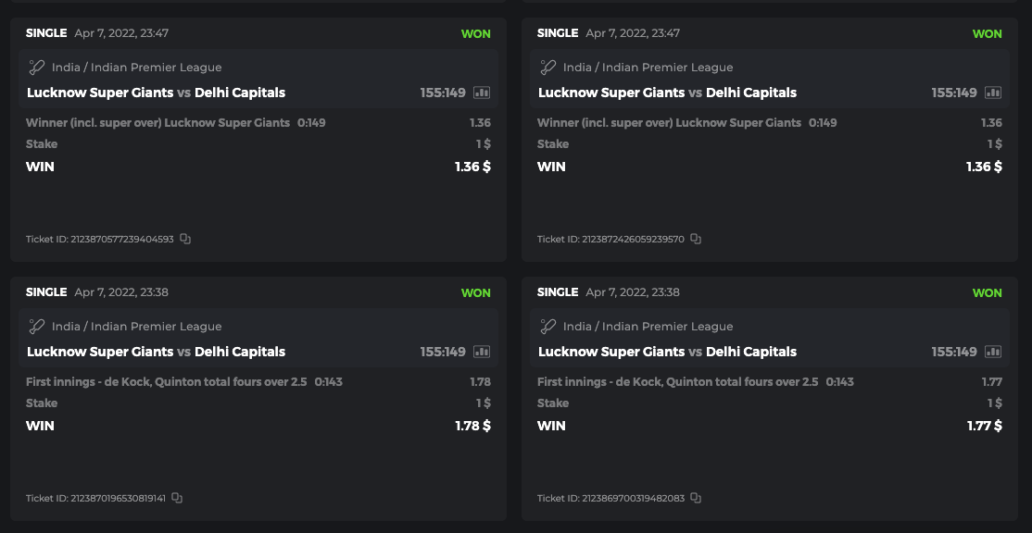
Task: Open match statistics icon on ticket 239570's bet
Action: pos(993,93)
